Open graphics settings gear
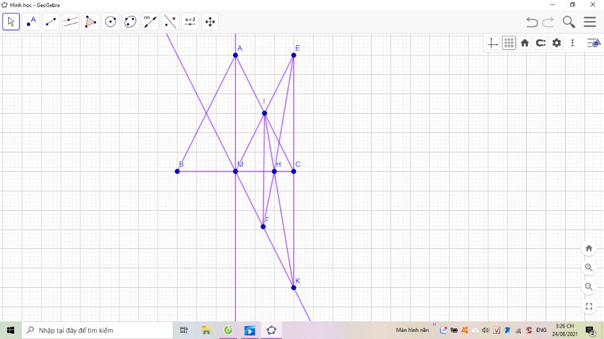Viewport: 604px width, 339px height. point(557,43)
